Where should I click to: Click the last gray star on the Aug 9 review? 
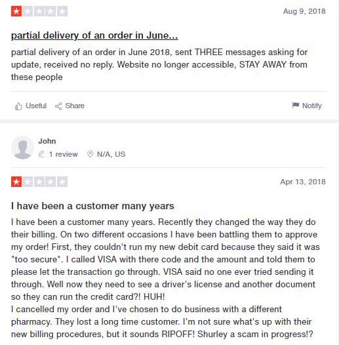pos(62,11)
